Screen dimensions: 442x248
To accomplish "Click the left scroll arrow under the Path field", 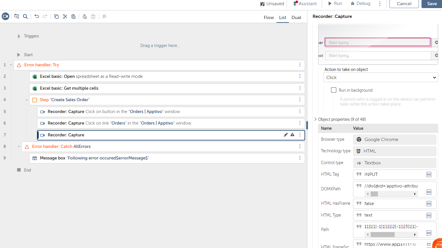I will [x=367, y=234].
